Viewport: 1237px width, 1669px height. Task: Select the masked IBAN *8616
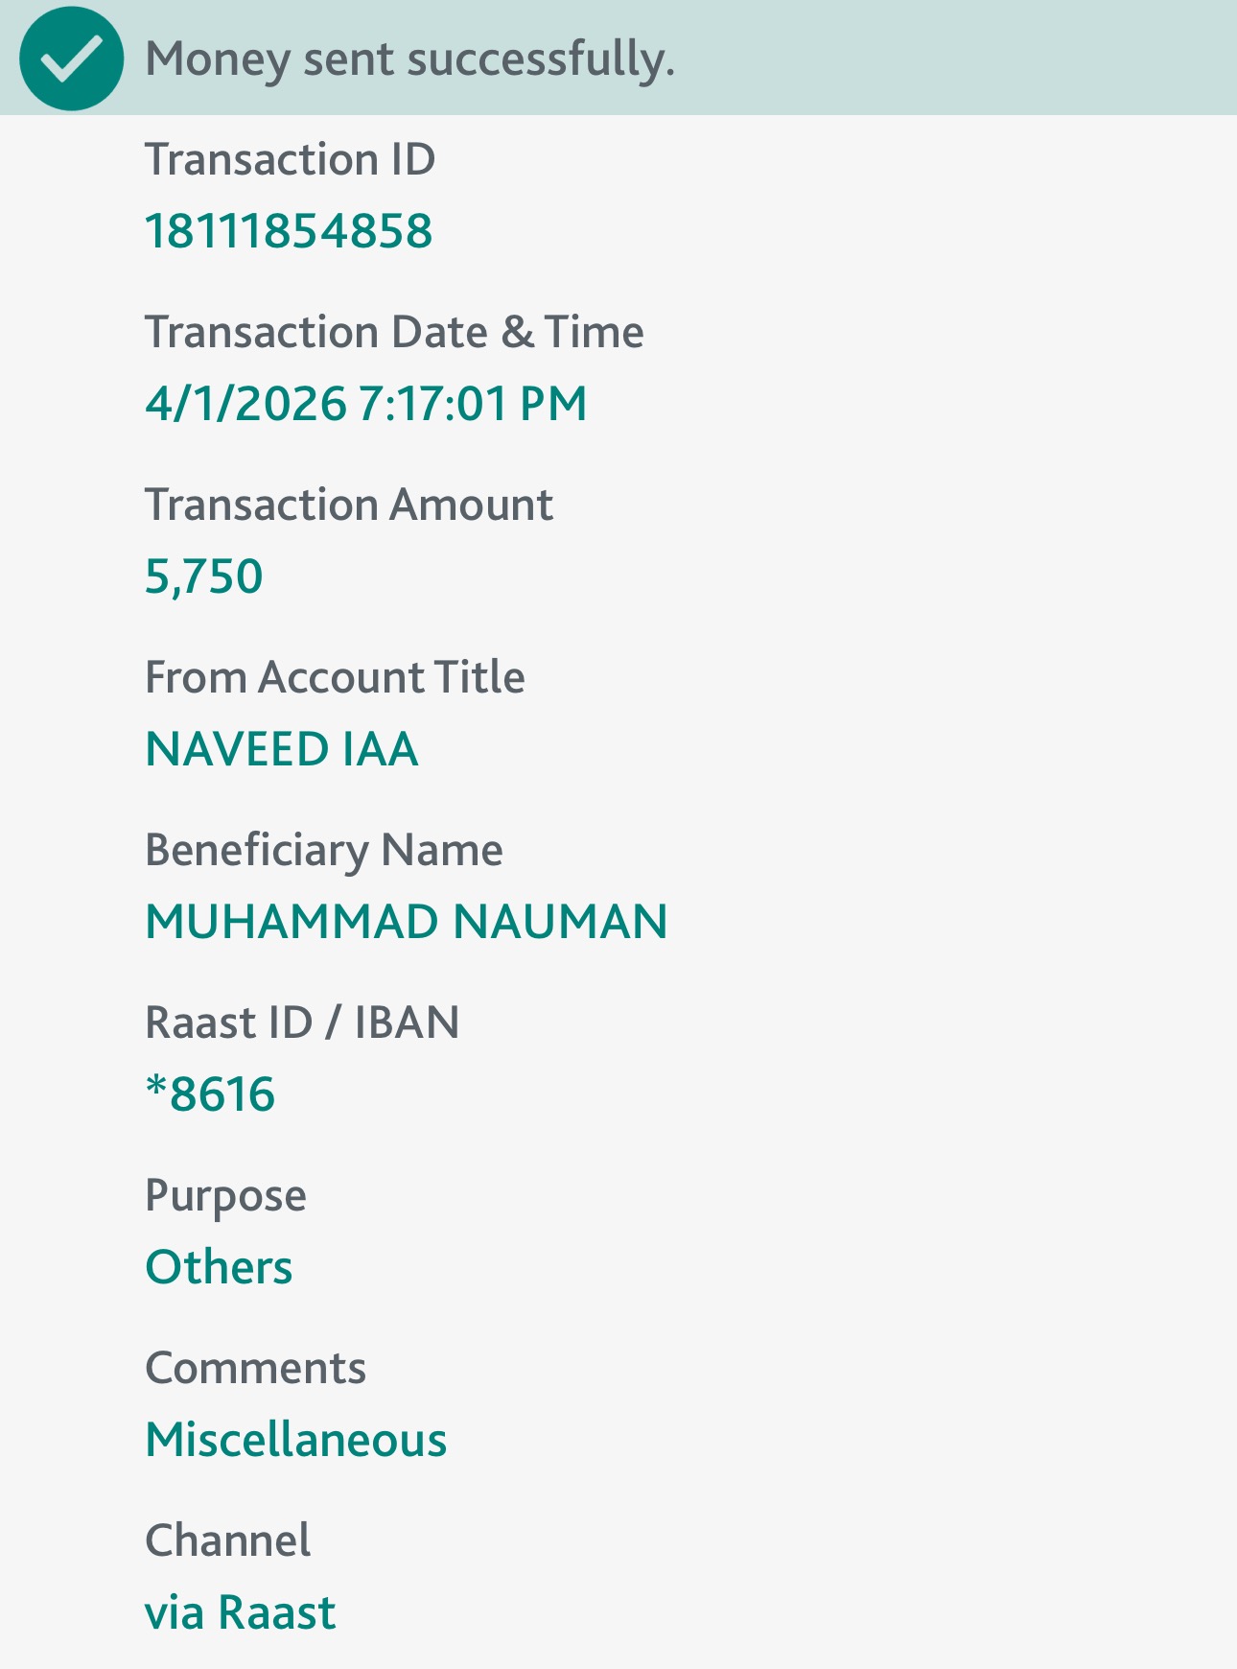click(x=210, y=1094)
